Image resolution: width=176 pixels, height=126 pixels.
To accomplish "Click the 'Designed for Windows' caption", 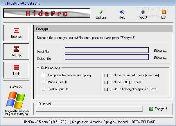I will 16,113.
